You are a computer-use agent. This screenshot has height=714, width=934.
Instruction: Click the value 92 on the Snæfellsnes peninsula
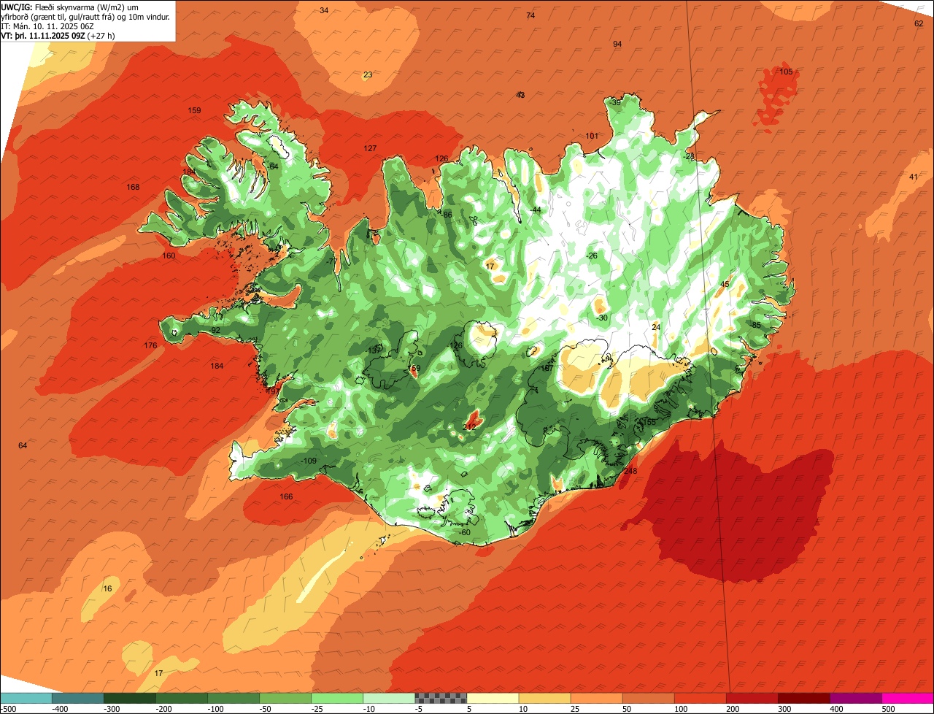point(216,330)
